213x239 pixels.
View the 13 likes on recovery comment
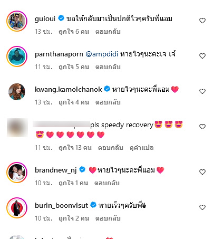(x=75, y=148)
